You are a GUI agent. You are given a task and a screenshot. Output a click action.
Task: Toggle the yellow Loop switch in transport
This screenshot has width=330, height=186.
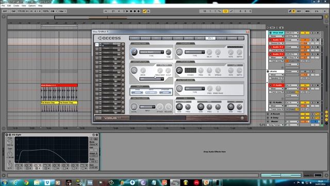(x=225, y=11)
